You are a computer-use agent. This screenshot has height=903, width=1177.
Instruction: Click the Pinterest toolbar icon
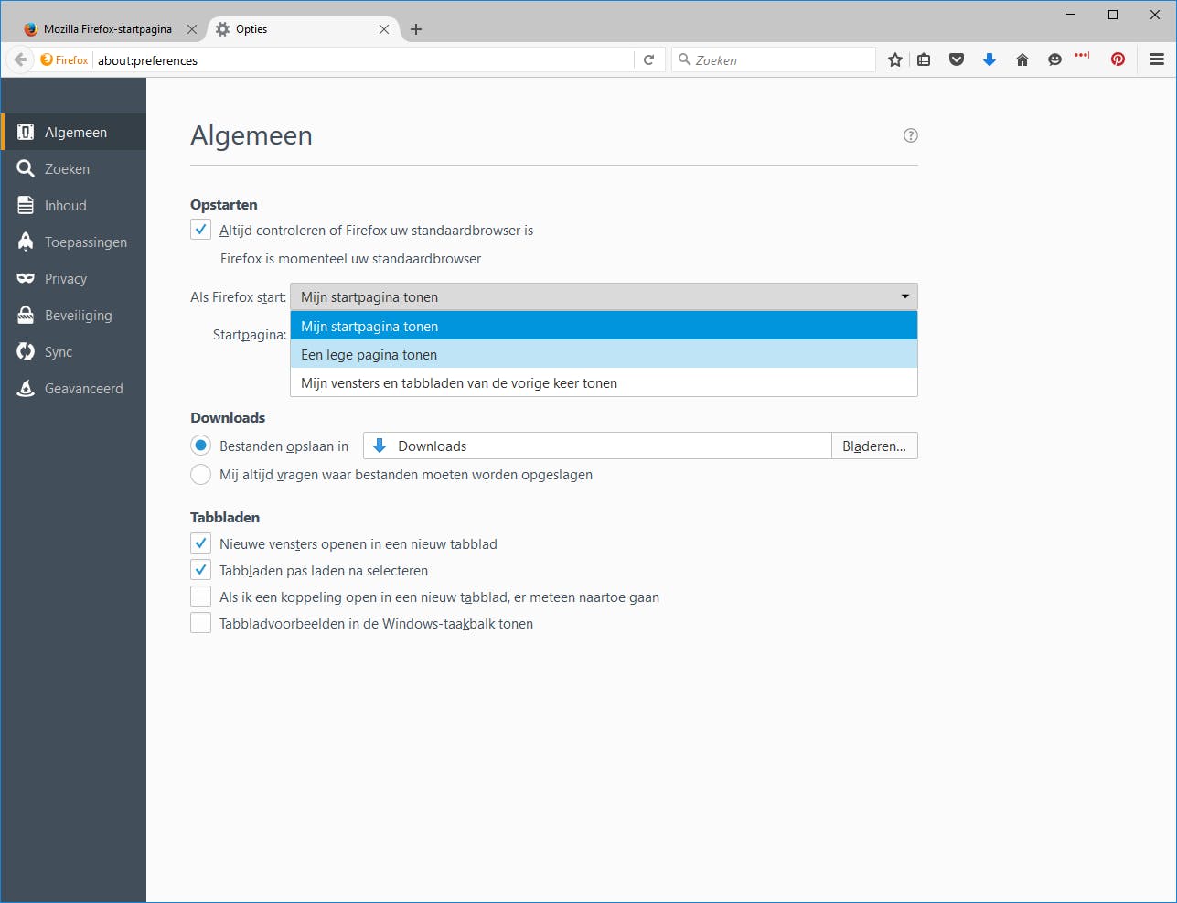pos(1118,60)
